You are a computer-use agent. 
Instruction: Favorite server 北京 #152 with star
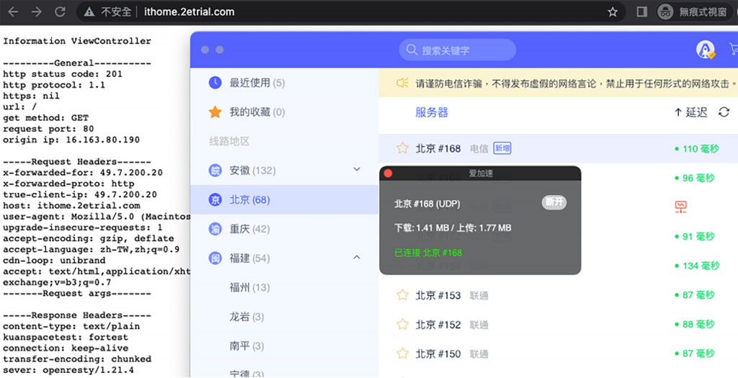click(x=402, y=325)
